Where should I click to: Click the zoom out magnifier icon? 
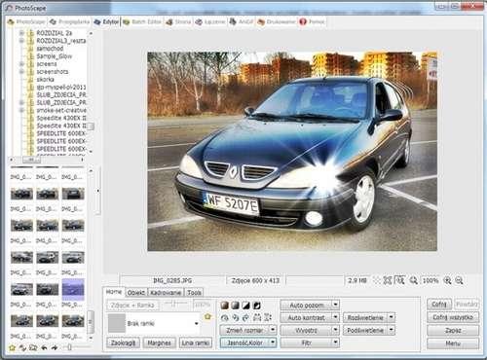pyautogui.click(x=459, y=280)
